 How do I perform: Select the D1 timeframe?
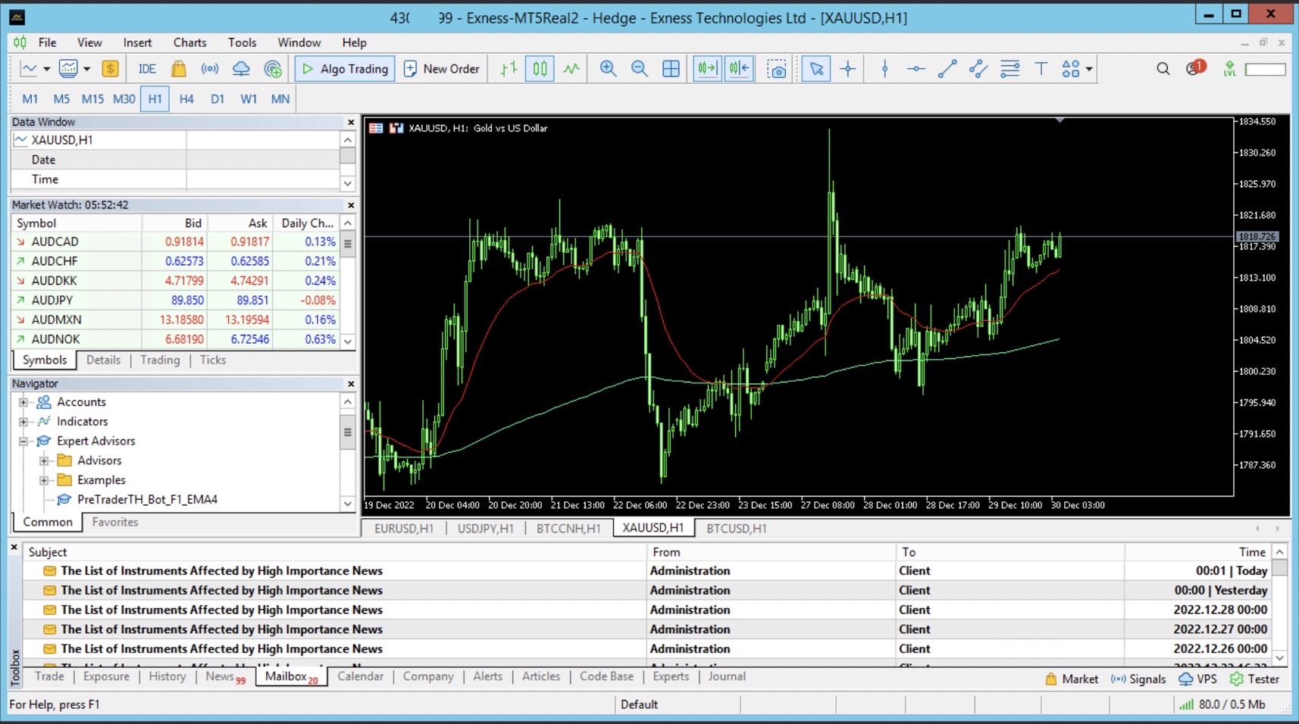(218, 99)
